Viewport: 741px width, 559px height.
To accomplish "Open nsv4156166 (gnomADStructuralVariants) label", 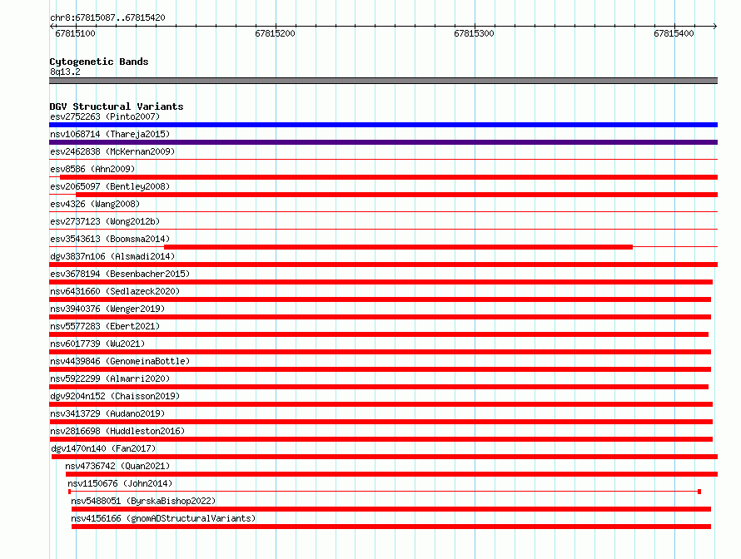I will (163, 518).
